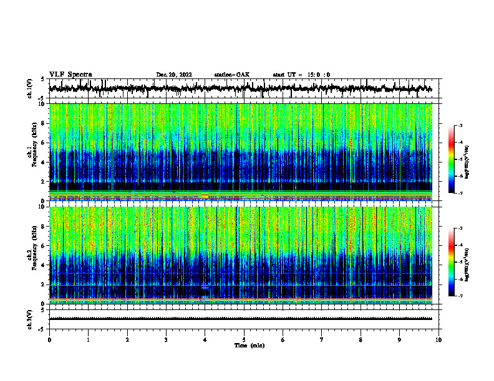Image resolution: width=494 pixels, height=381 pixels.
Task: Click inside the ch.1 spectrogram panel
Action: (241, 152)
